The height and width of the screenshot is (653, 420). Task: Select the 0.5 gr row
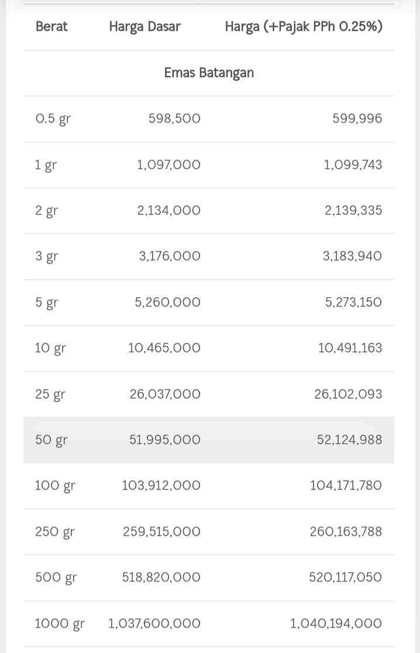tap(209, 119)
